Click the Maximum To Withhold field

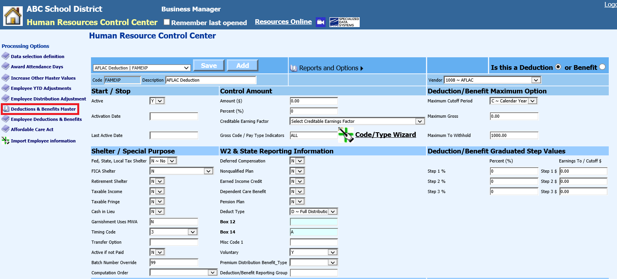coord(514,135)
